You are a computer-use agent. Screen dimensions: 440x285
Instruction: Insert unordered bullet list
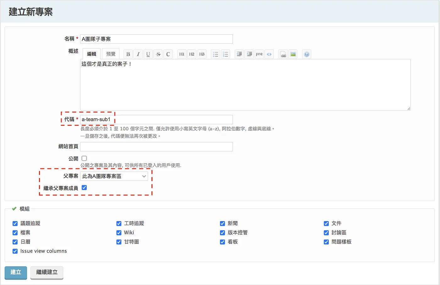[215, 54]
